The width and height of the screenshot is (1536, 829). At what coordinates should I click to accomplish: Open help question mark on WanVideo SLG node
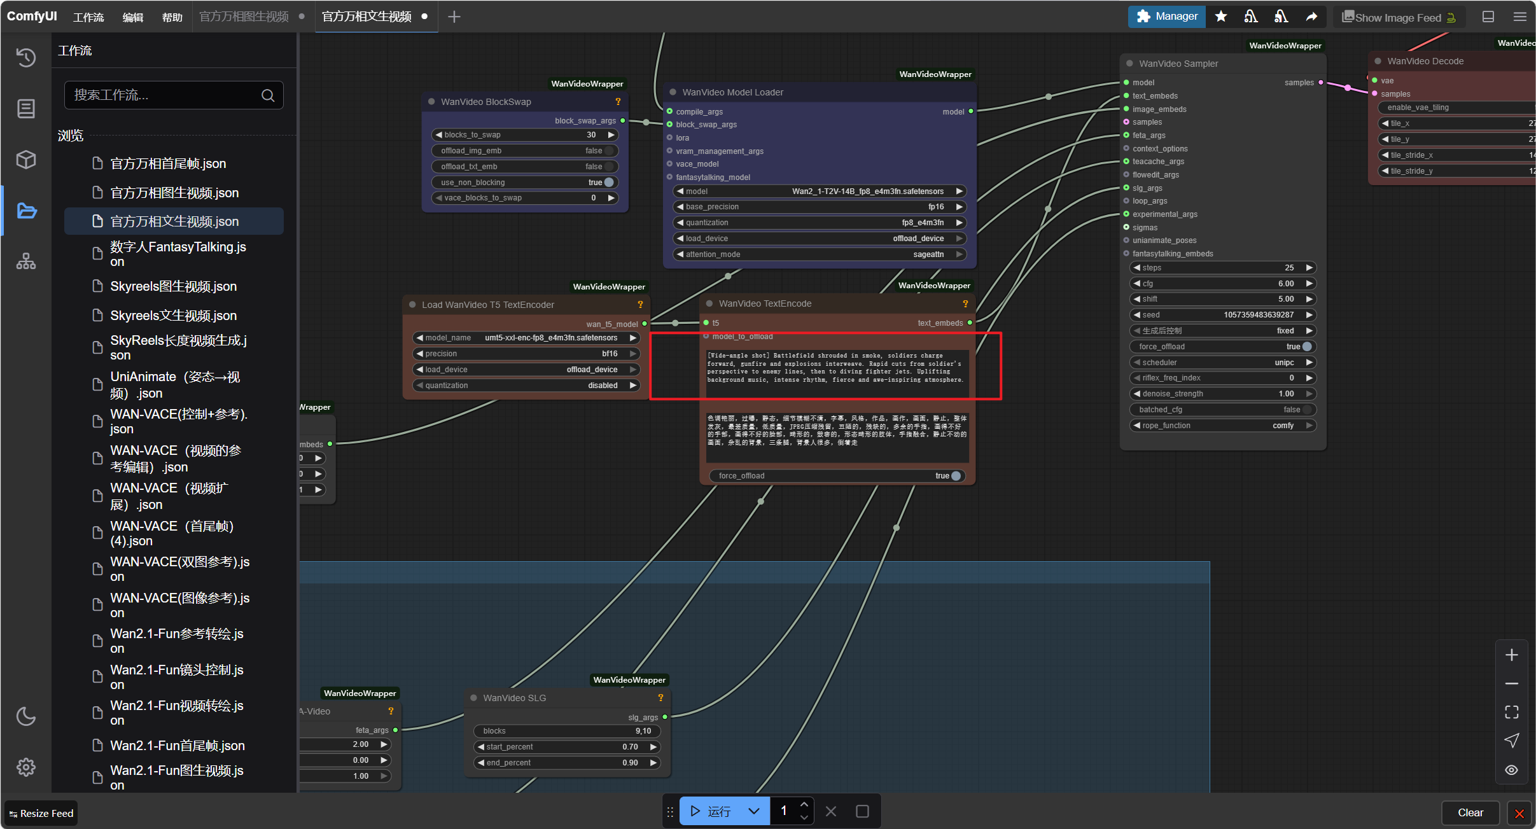tap(660, 698)
